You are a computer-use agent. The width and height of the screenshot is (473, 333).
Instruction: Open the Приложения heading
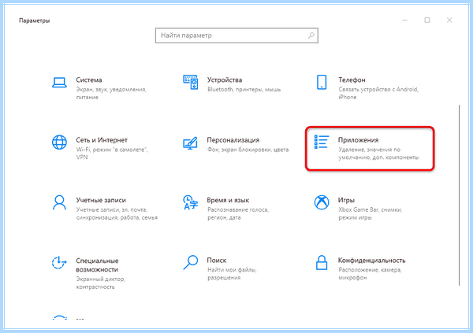358,140
